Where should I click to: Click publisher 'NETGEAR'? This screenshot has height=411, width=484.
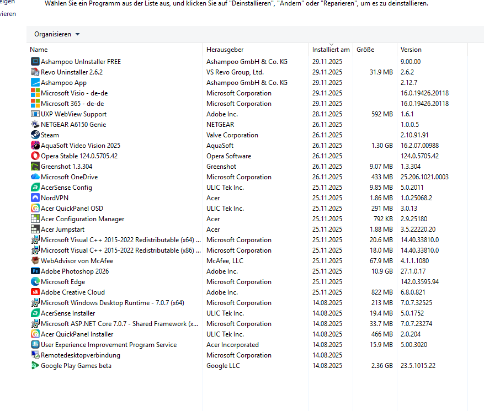coord(220,125)
